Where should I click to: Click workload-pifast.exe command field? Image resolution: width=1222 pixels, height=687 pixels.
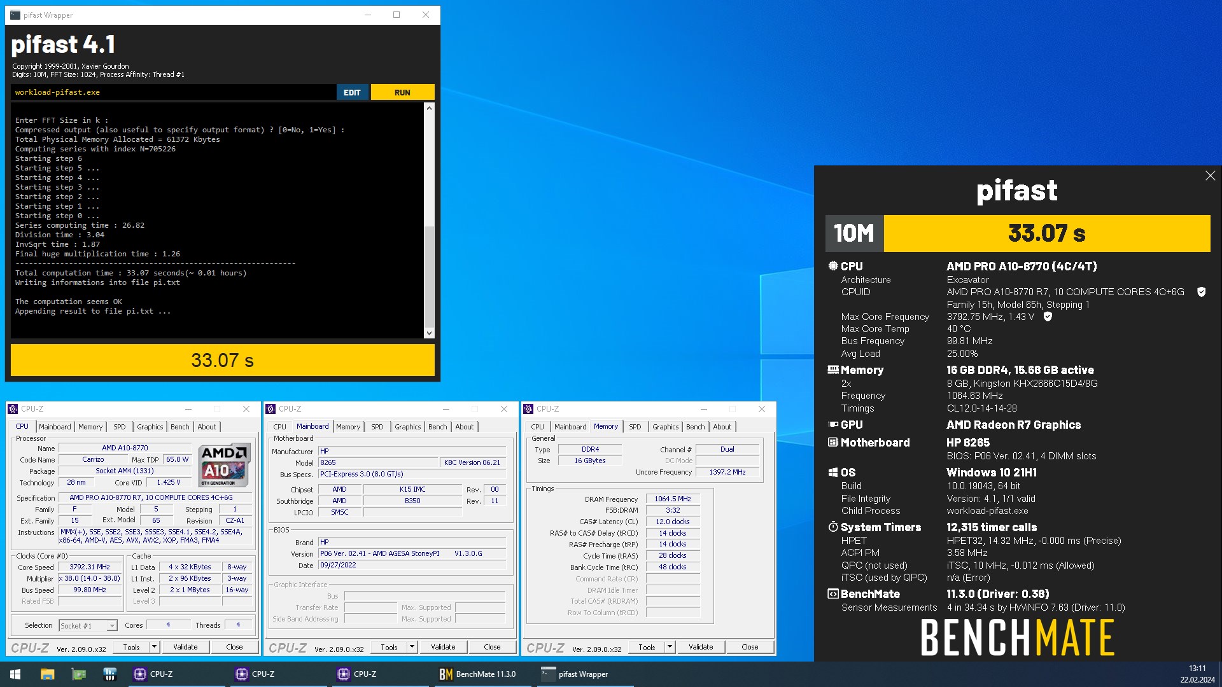pyautogui.click(x=173, y=92)
